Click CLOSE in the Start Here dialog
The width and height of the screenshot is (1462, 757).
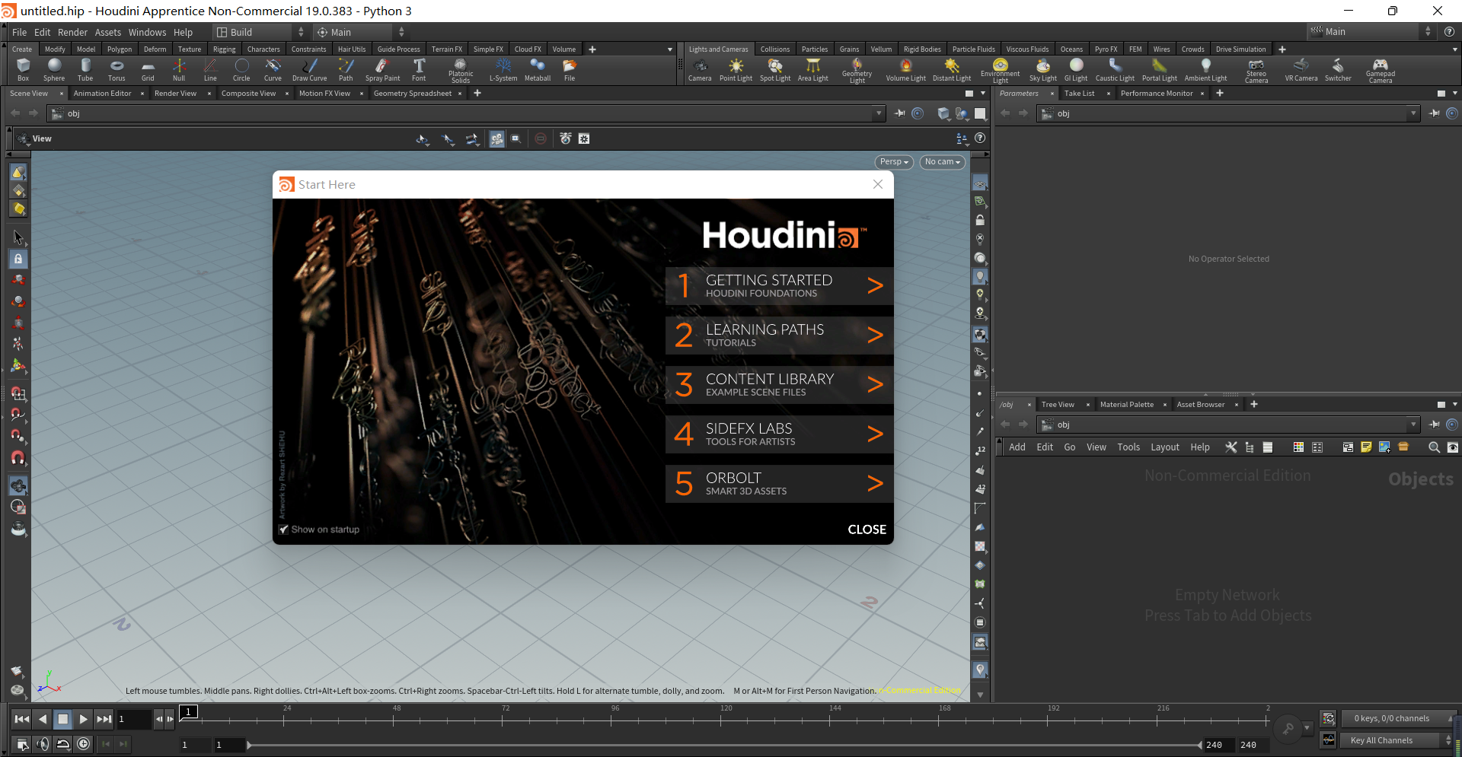[x=867, y=530]
